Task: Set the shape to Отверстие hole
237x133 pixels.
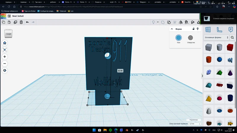Action: tap(190, 38)
